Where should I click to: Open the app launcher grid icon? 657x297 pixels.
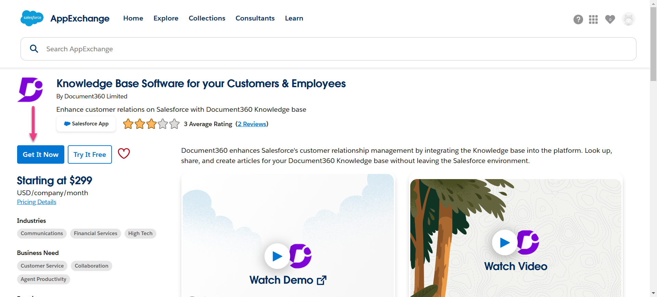coord(593,19)
